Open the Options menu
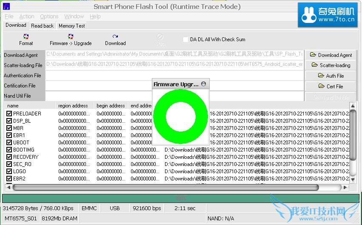This screenshot has height=225, width=362. tap(49, 17)
